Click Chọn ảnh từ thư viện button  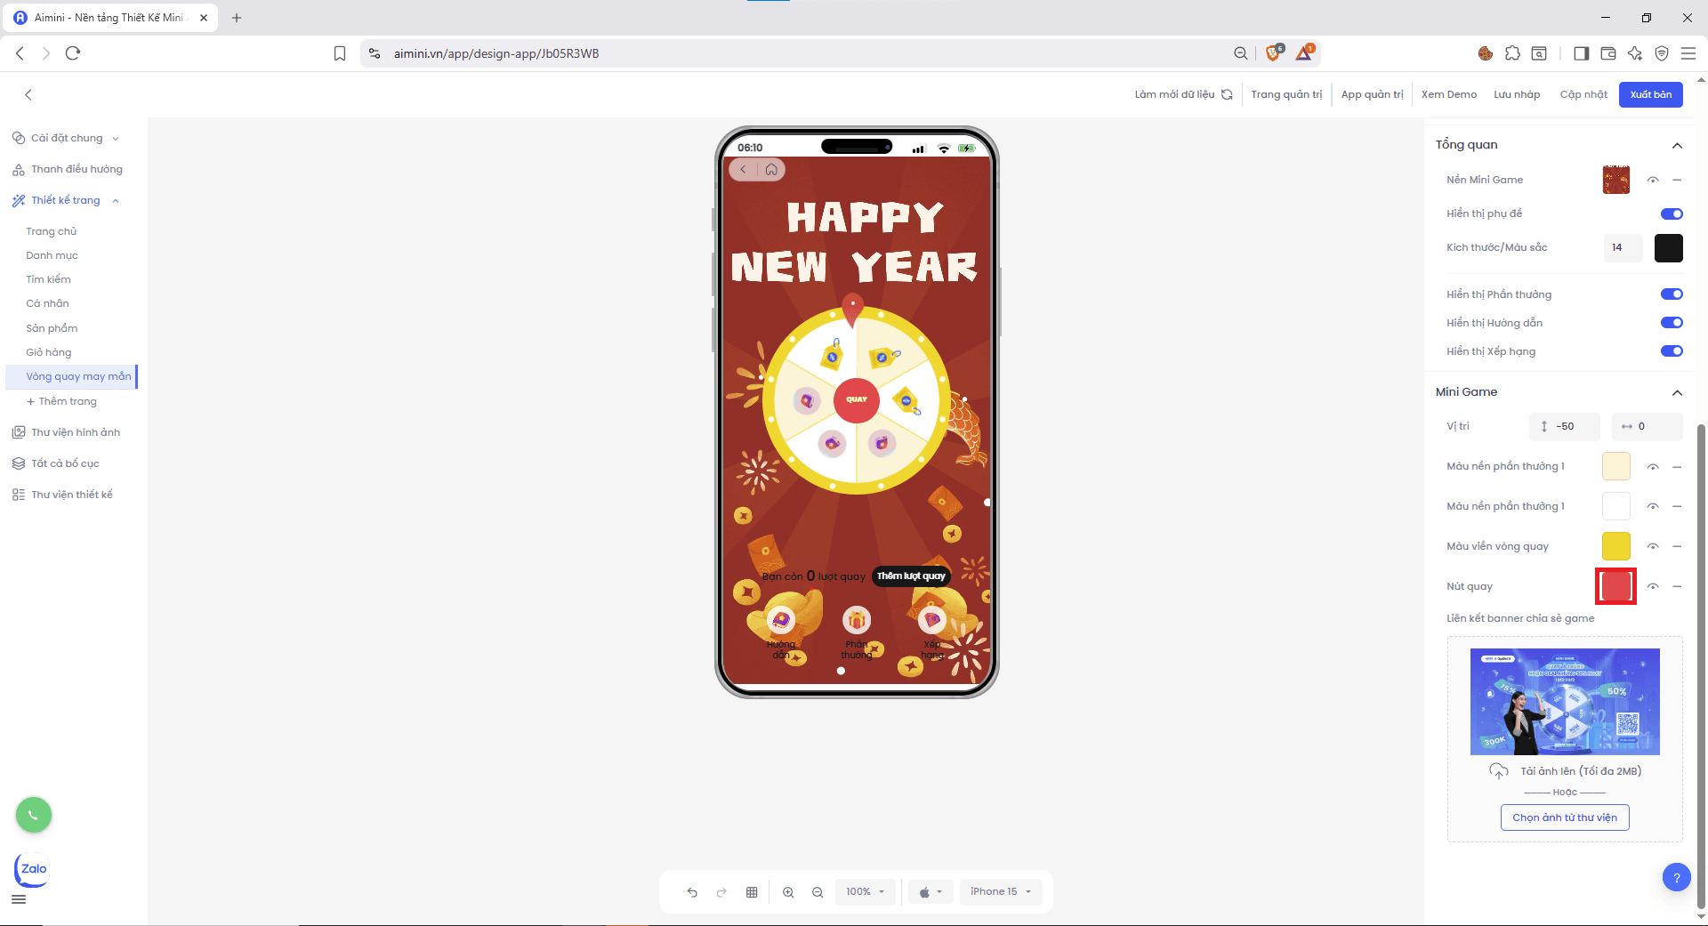(1565, 817)
